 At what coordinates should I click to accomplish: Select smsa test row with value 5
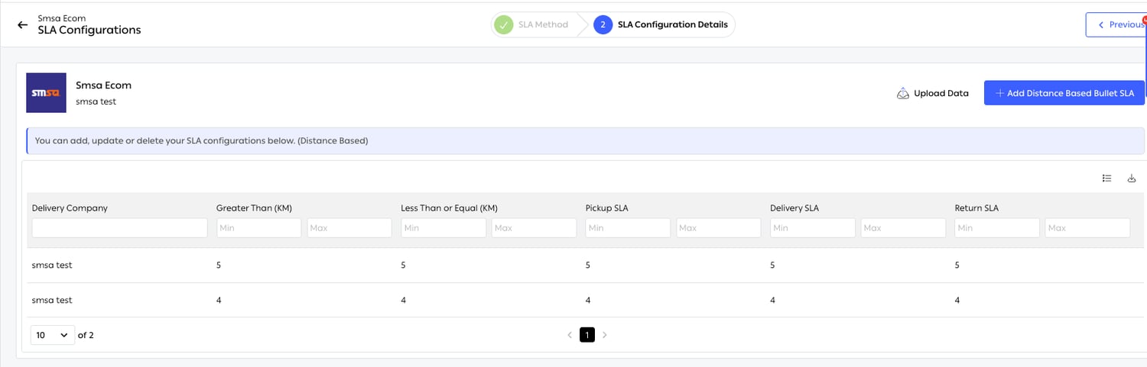[x=586, y=265]
